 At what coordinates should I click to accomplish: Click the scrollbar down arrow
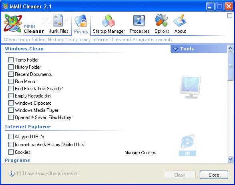click(230, 159)
